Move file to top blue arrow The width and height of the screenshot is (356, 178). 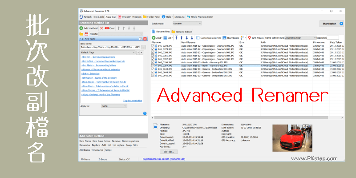pyautogui.click(x=176, y=38)
